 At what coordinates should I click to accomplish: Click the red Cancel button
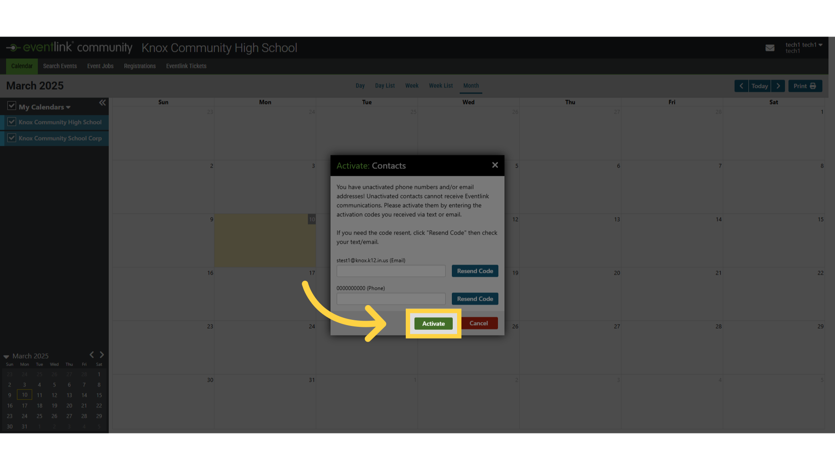point(479,323)
